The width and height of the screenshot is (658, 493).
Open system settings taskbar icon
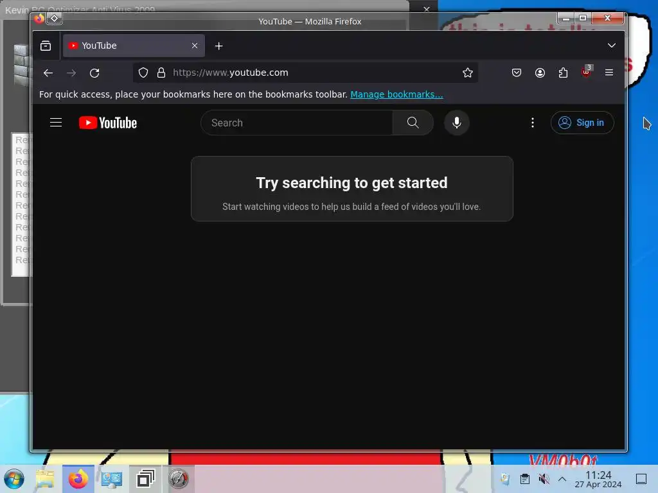pyautogui.click(x=112, y=479)
